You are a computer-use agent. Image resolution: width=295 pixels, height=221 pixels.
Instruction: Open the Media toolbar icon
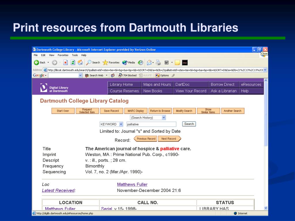[125, 62]
